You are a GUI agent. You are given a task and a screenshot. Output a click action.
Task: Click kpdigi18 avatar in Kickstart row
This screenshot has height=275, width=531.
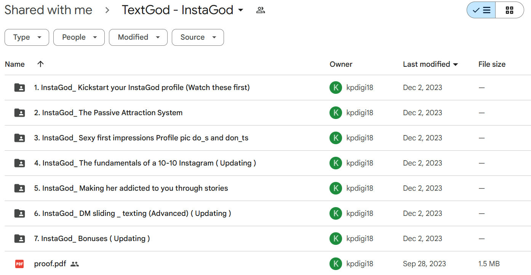[336, 88]
